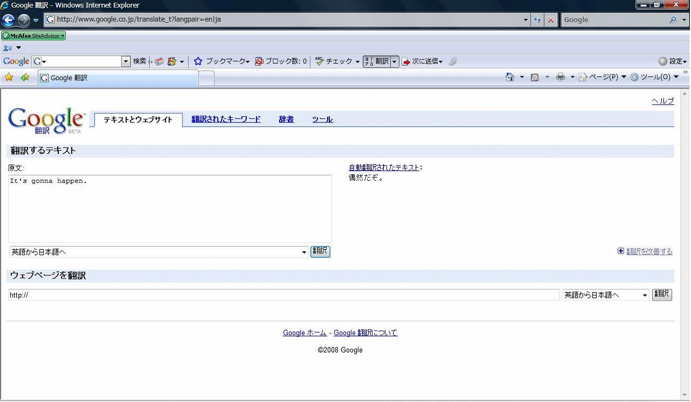Click the Refresh page icon
The height and width of the screenshot is (402, 691).
click(538, 20)
